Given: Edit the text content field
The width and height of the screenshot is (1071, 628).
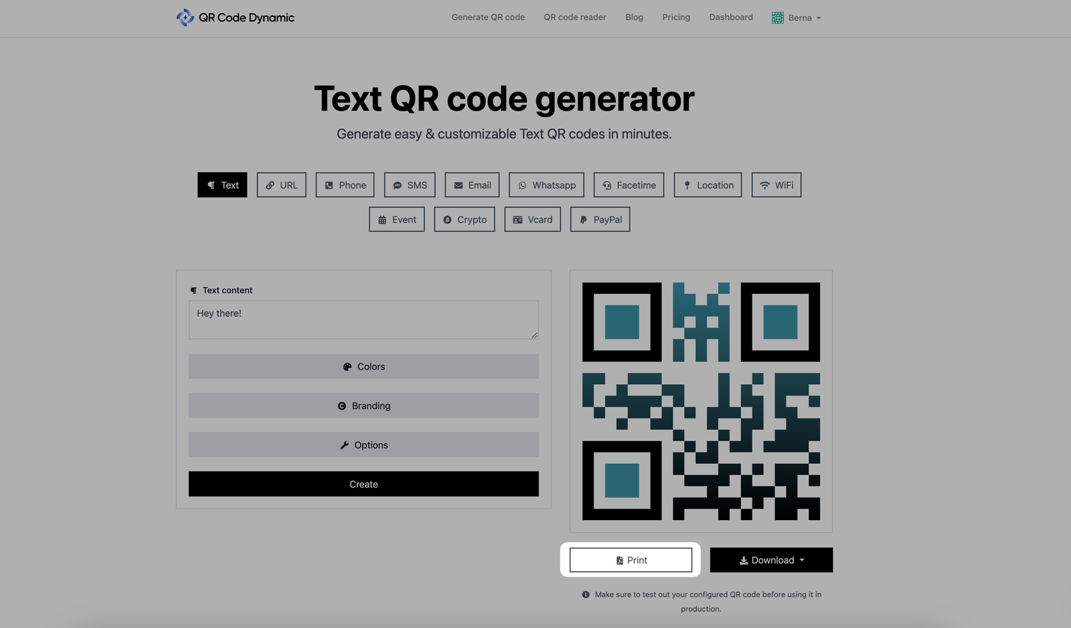Looking at the screenshot, I should point(363,319).
